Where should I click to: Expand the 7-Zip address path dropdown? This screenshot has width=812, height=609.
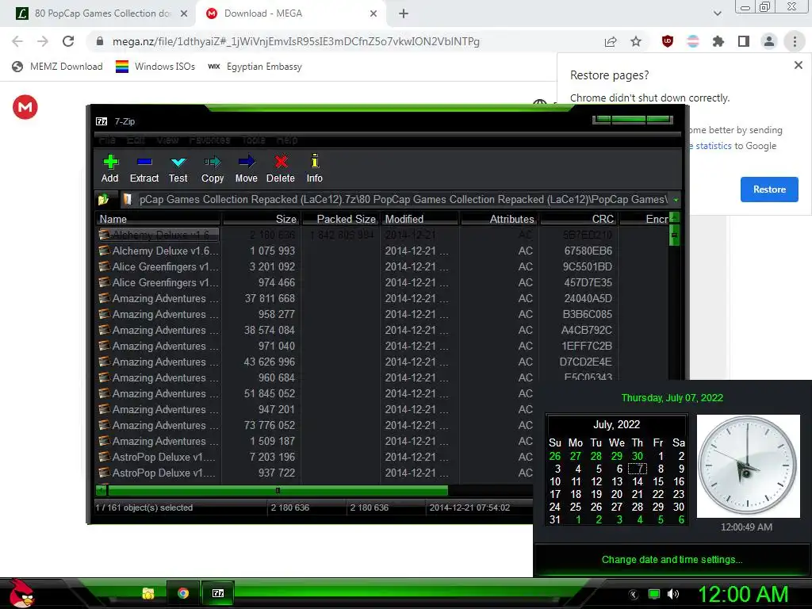point(676,199)
